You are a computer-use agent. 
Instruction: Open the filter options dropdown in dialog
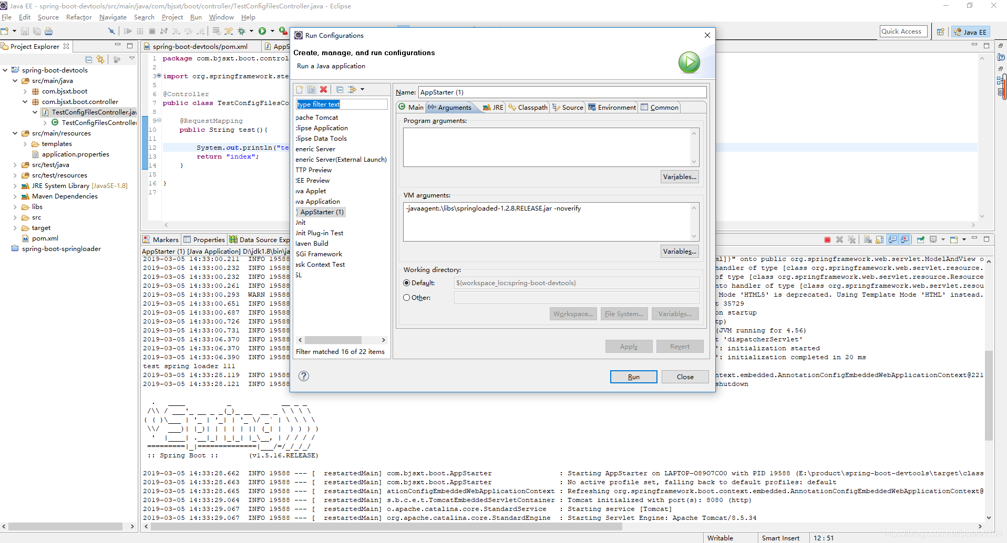pos(362,90)
